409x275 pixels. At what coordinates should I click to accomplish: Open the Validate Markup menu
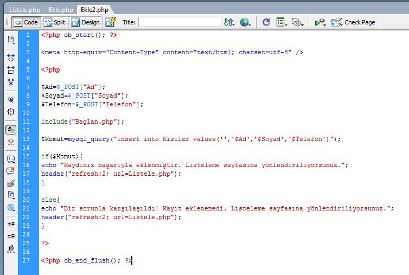(x=320, y=22)
